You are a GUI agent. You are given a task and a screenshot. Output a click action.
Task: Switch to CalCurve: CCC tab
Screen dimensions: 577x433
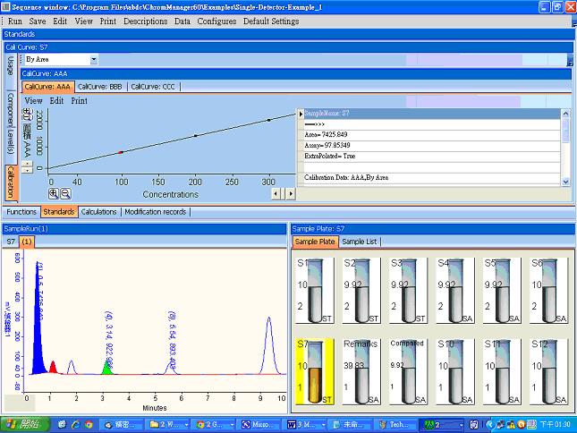tap(153, 87)
